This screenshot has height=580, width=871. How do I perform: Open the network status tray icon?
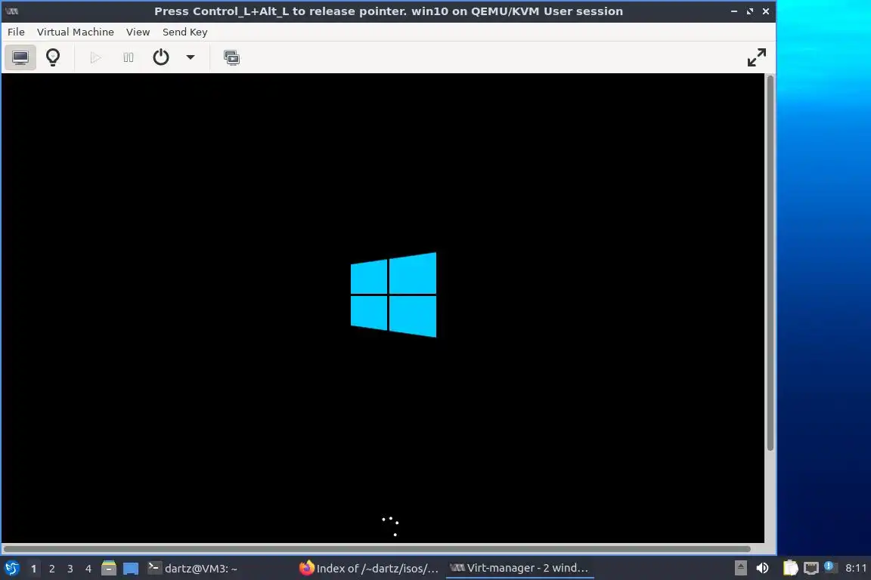coord(811,568)
